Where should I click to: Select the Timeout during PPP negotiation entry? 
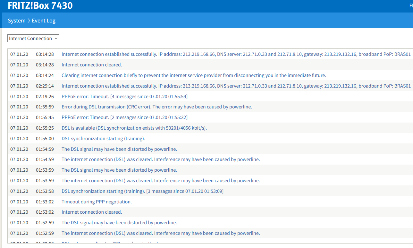click(97, 202)
